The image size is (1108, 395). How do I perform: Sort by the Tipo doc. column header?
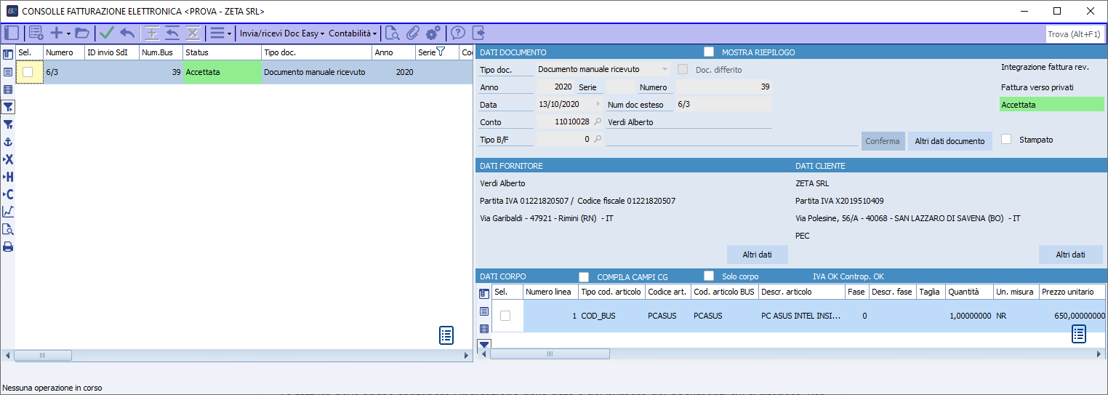316,52
